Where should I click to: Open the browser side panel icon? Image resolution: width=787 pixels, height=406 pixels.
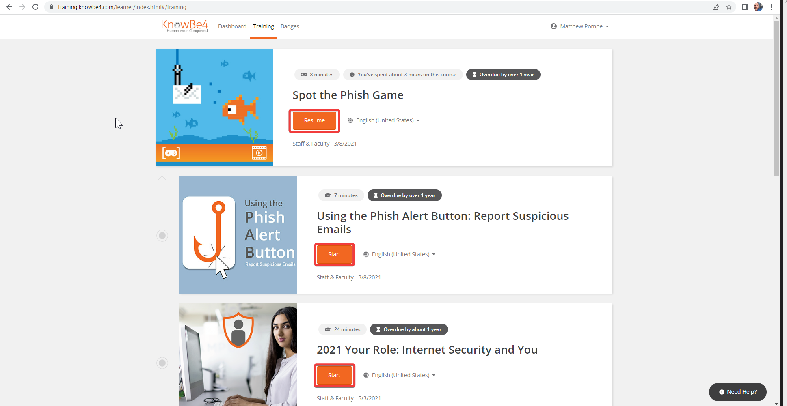(x=745, y=7)
